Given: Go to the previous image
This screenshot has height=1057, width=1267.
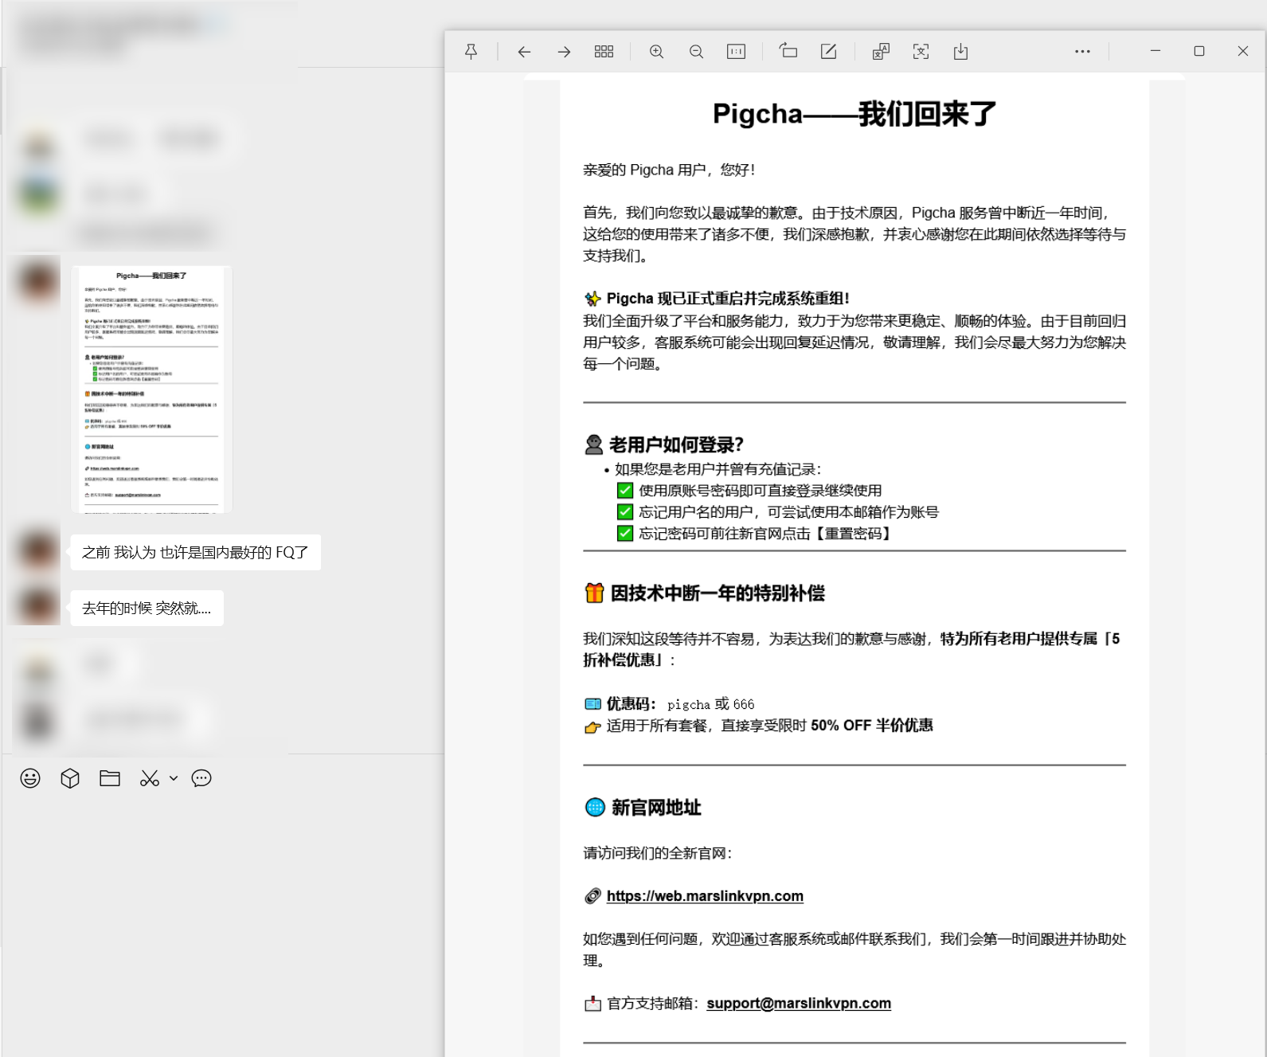Looking at the screenshot, I should click(524, 52).
